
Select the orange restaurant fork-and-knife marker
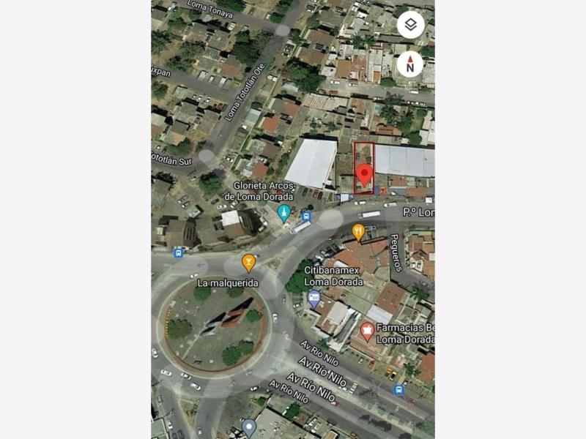point(358,232)
